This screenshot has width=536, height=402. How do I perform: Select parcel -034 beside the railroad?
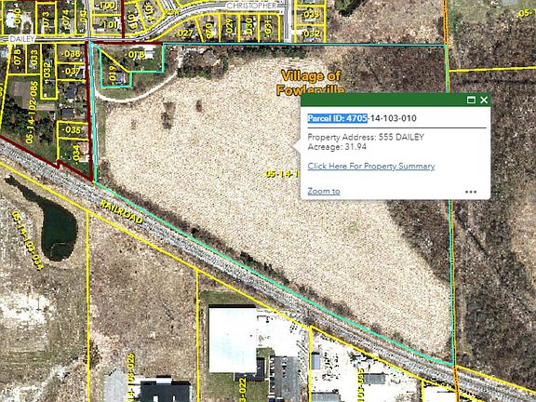tap(76, 153)
